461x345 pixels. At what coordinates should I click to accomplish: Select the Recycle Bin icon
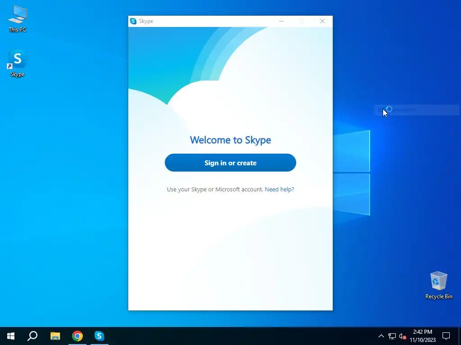[x=438, y=285]
